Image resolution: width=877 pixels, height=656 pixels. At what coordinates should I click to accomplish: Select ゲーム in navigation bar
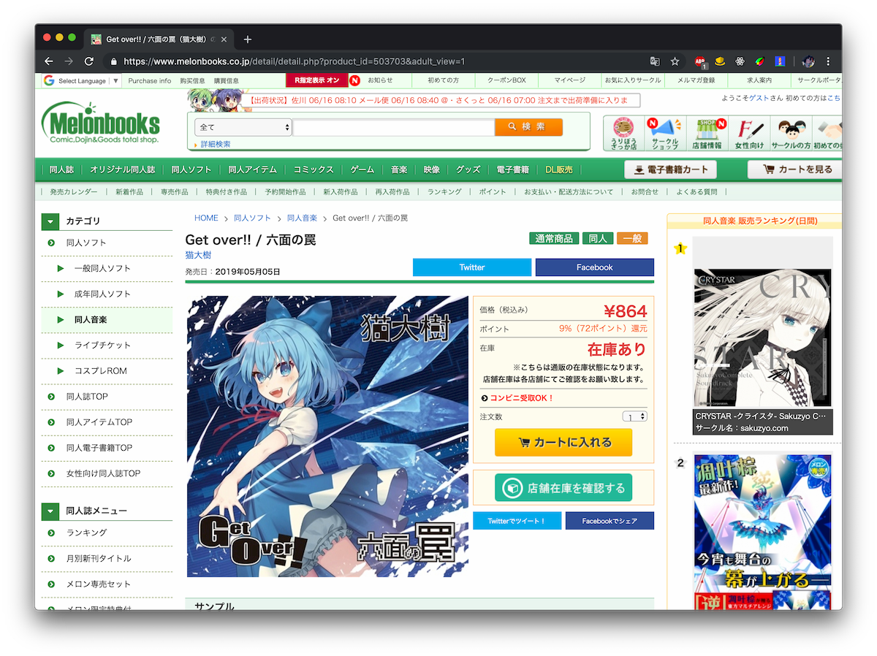click(362, 169)
